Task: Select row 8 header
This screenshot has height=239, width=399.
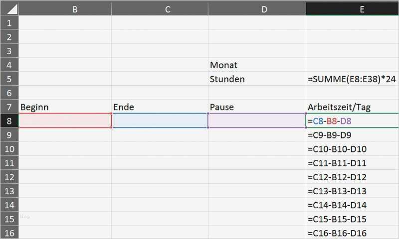Action: click(9, 120)
